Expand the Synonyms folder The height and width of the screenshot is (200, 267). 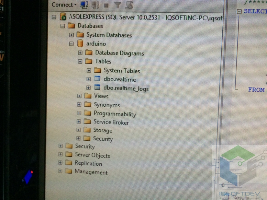tap(79, 105)
